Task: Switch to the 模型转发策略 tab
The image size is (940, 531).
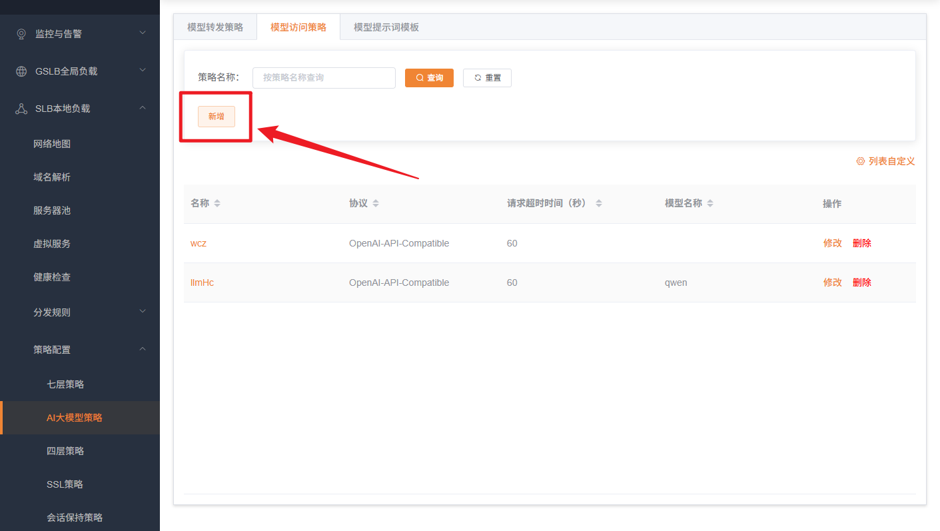Action: coord(215,26)
